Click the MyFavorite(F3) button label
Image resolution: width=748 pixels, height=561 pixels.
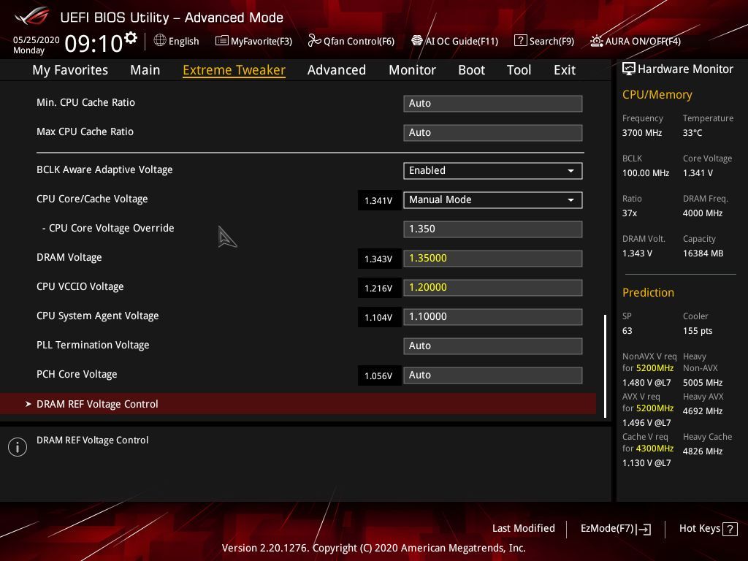tap(262, 41)
